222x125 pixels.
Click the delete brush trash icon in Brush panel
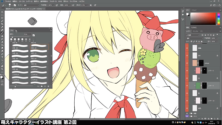[48, 86]
